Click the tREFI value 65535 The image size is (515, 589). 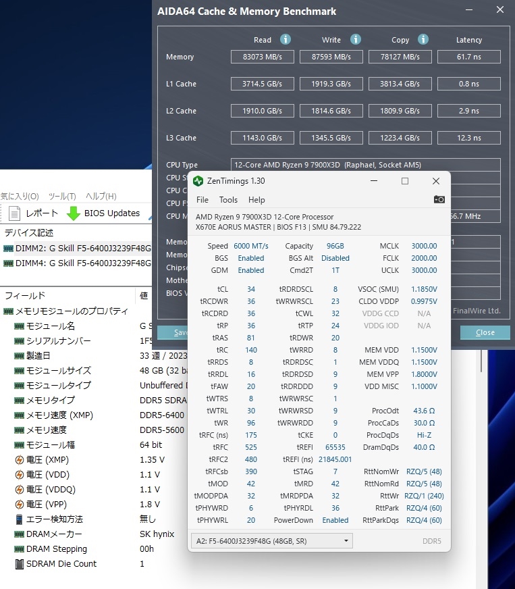pyautogui.click(x=335, y=447)
